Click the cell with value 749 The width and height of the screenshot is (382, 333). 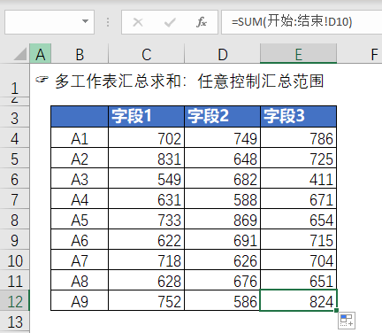[x=223, y=137]
